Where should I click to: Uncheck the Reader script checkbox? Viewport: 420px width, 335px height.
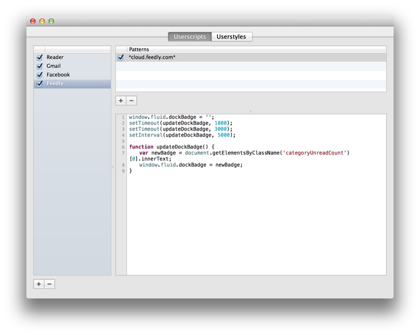click(x=40, y=57)
